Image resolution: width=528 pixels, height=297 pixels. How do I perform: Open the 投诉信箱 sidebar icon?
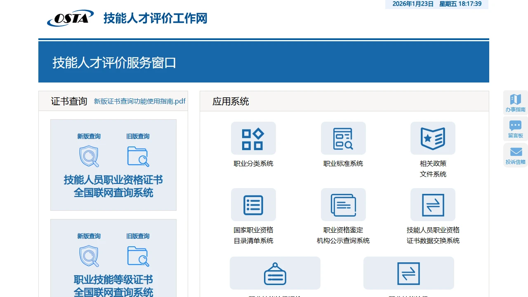(x=515, y=155)
